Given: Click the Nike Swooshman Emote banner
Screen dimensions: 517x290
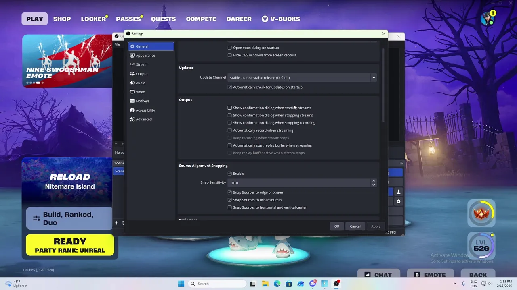Looking at the screenshot, I should click(67, 61).
